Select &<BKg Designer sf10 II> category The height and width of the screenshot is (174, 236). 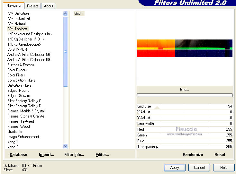(x=26, y=39)
